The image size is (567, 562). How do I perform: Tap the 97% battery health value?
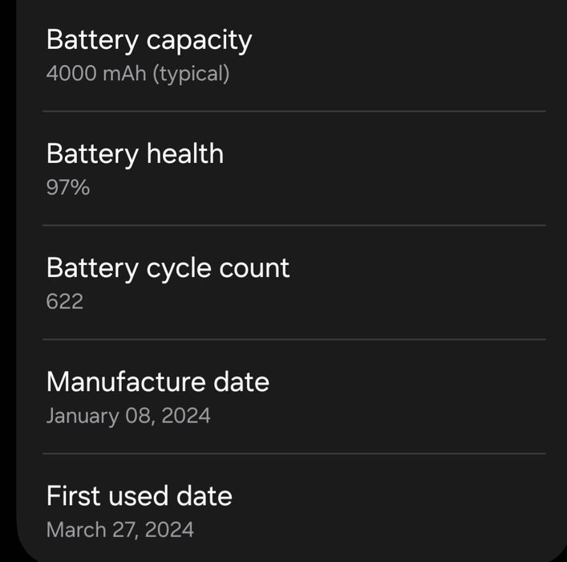[68, 188]
